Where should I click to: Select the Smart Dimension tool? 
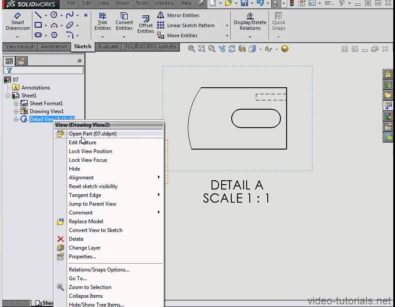(x=18, y=21)
